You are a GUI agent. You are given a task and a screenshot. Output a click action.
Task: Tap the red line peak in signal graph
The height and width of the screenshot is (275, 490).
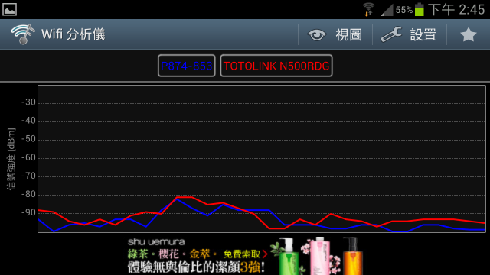[x=185, y=197]
